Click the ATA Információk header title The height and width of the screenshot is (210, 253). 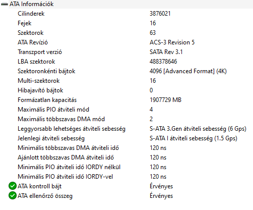tap(32, 4)
